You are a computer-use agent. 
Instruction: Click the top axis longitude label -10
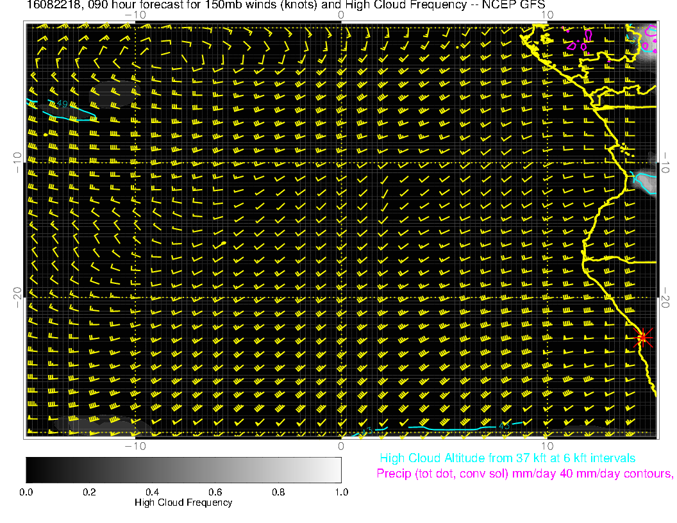click(135, 15)
